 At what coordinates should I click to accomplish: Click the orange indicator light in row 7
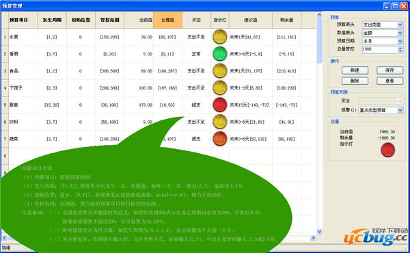click(x=220, y=139)
